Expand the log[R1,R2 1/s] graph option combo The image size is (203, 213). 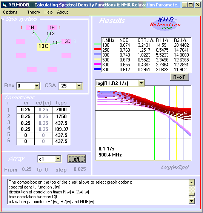[141, 83]
